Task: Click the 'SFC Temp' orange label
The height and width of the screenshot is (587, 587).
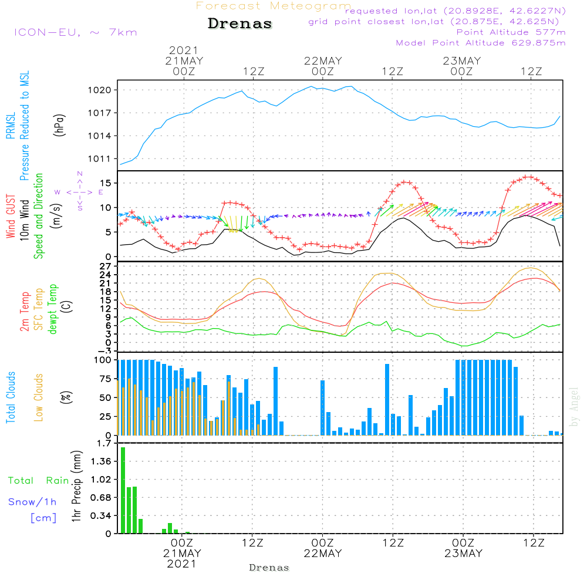Action: (x=39, y=309)
